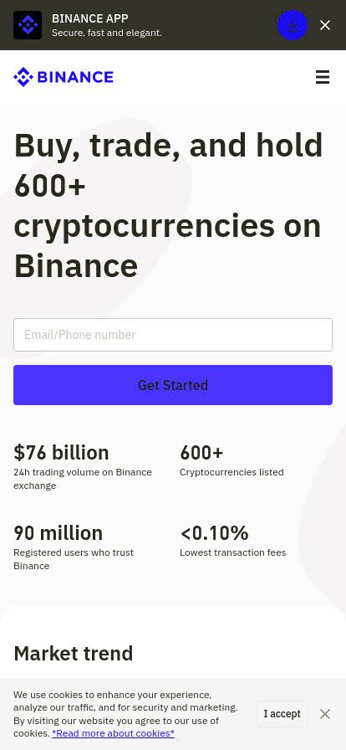Click the Buy, trade, and hold headline
346x750 pixels.
(x=168, y=205)
